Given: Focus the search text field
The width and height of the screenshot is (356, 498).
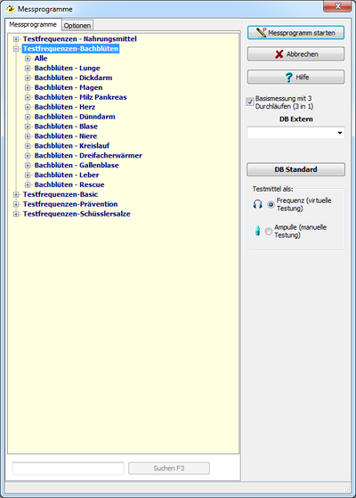Looking at the screenshot, I should click(68, 468).
